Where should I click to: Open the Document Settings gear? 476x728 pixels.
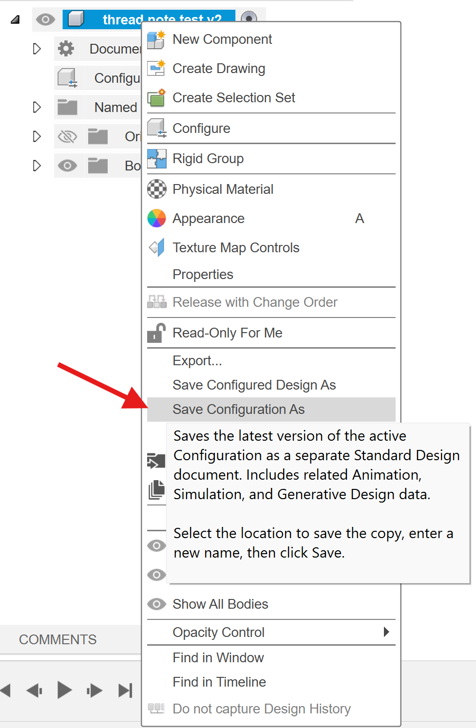[67, 49]
